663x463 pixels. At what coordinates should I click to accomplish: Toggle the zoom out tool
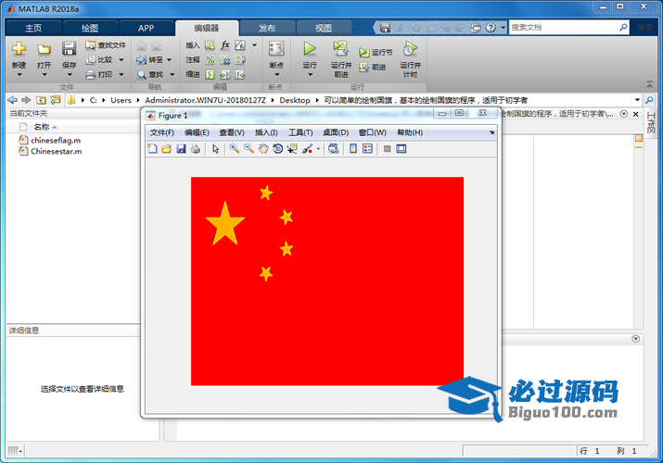249,148
